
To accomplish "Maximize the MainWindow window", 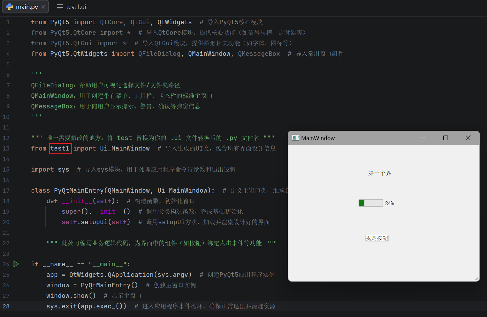I will click(445, 138).
